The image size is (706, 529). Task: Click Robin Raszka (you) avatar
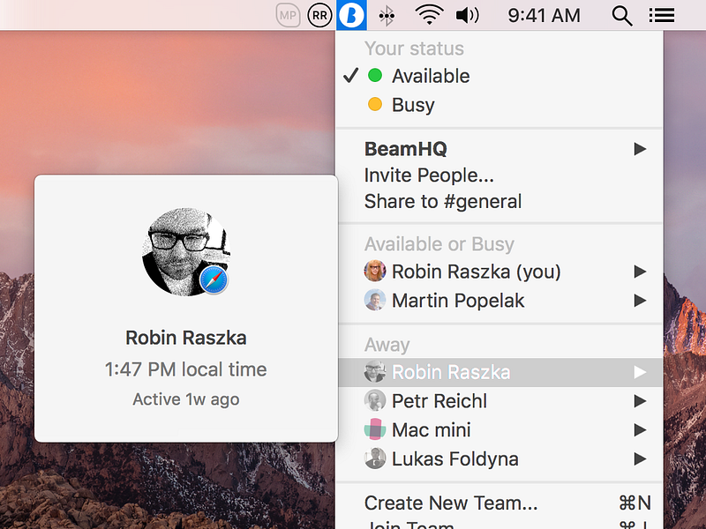click(x=374, y=271)
